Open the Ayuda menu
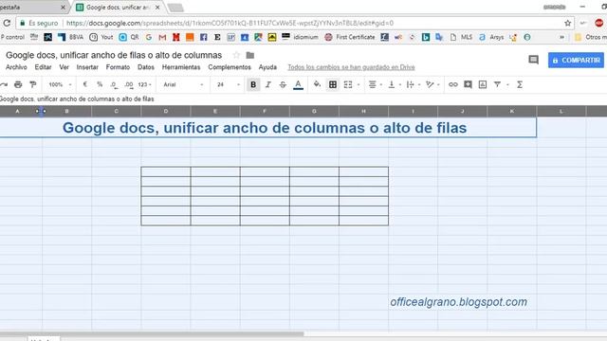 [267, 67]
